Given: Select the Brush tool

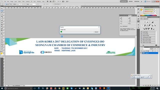Looking at the screenshot, I should pyautogui.click(x=2, y=22).
